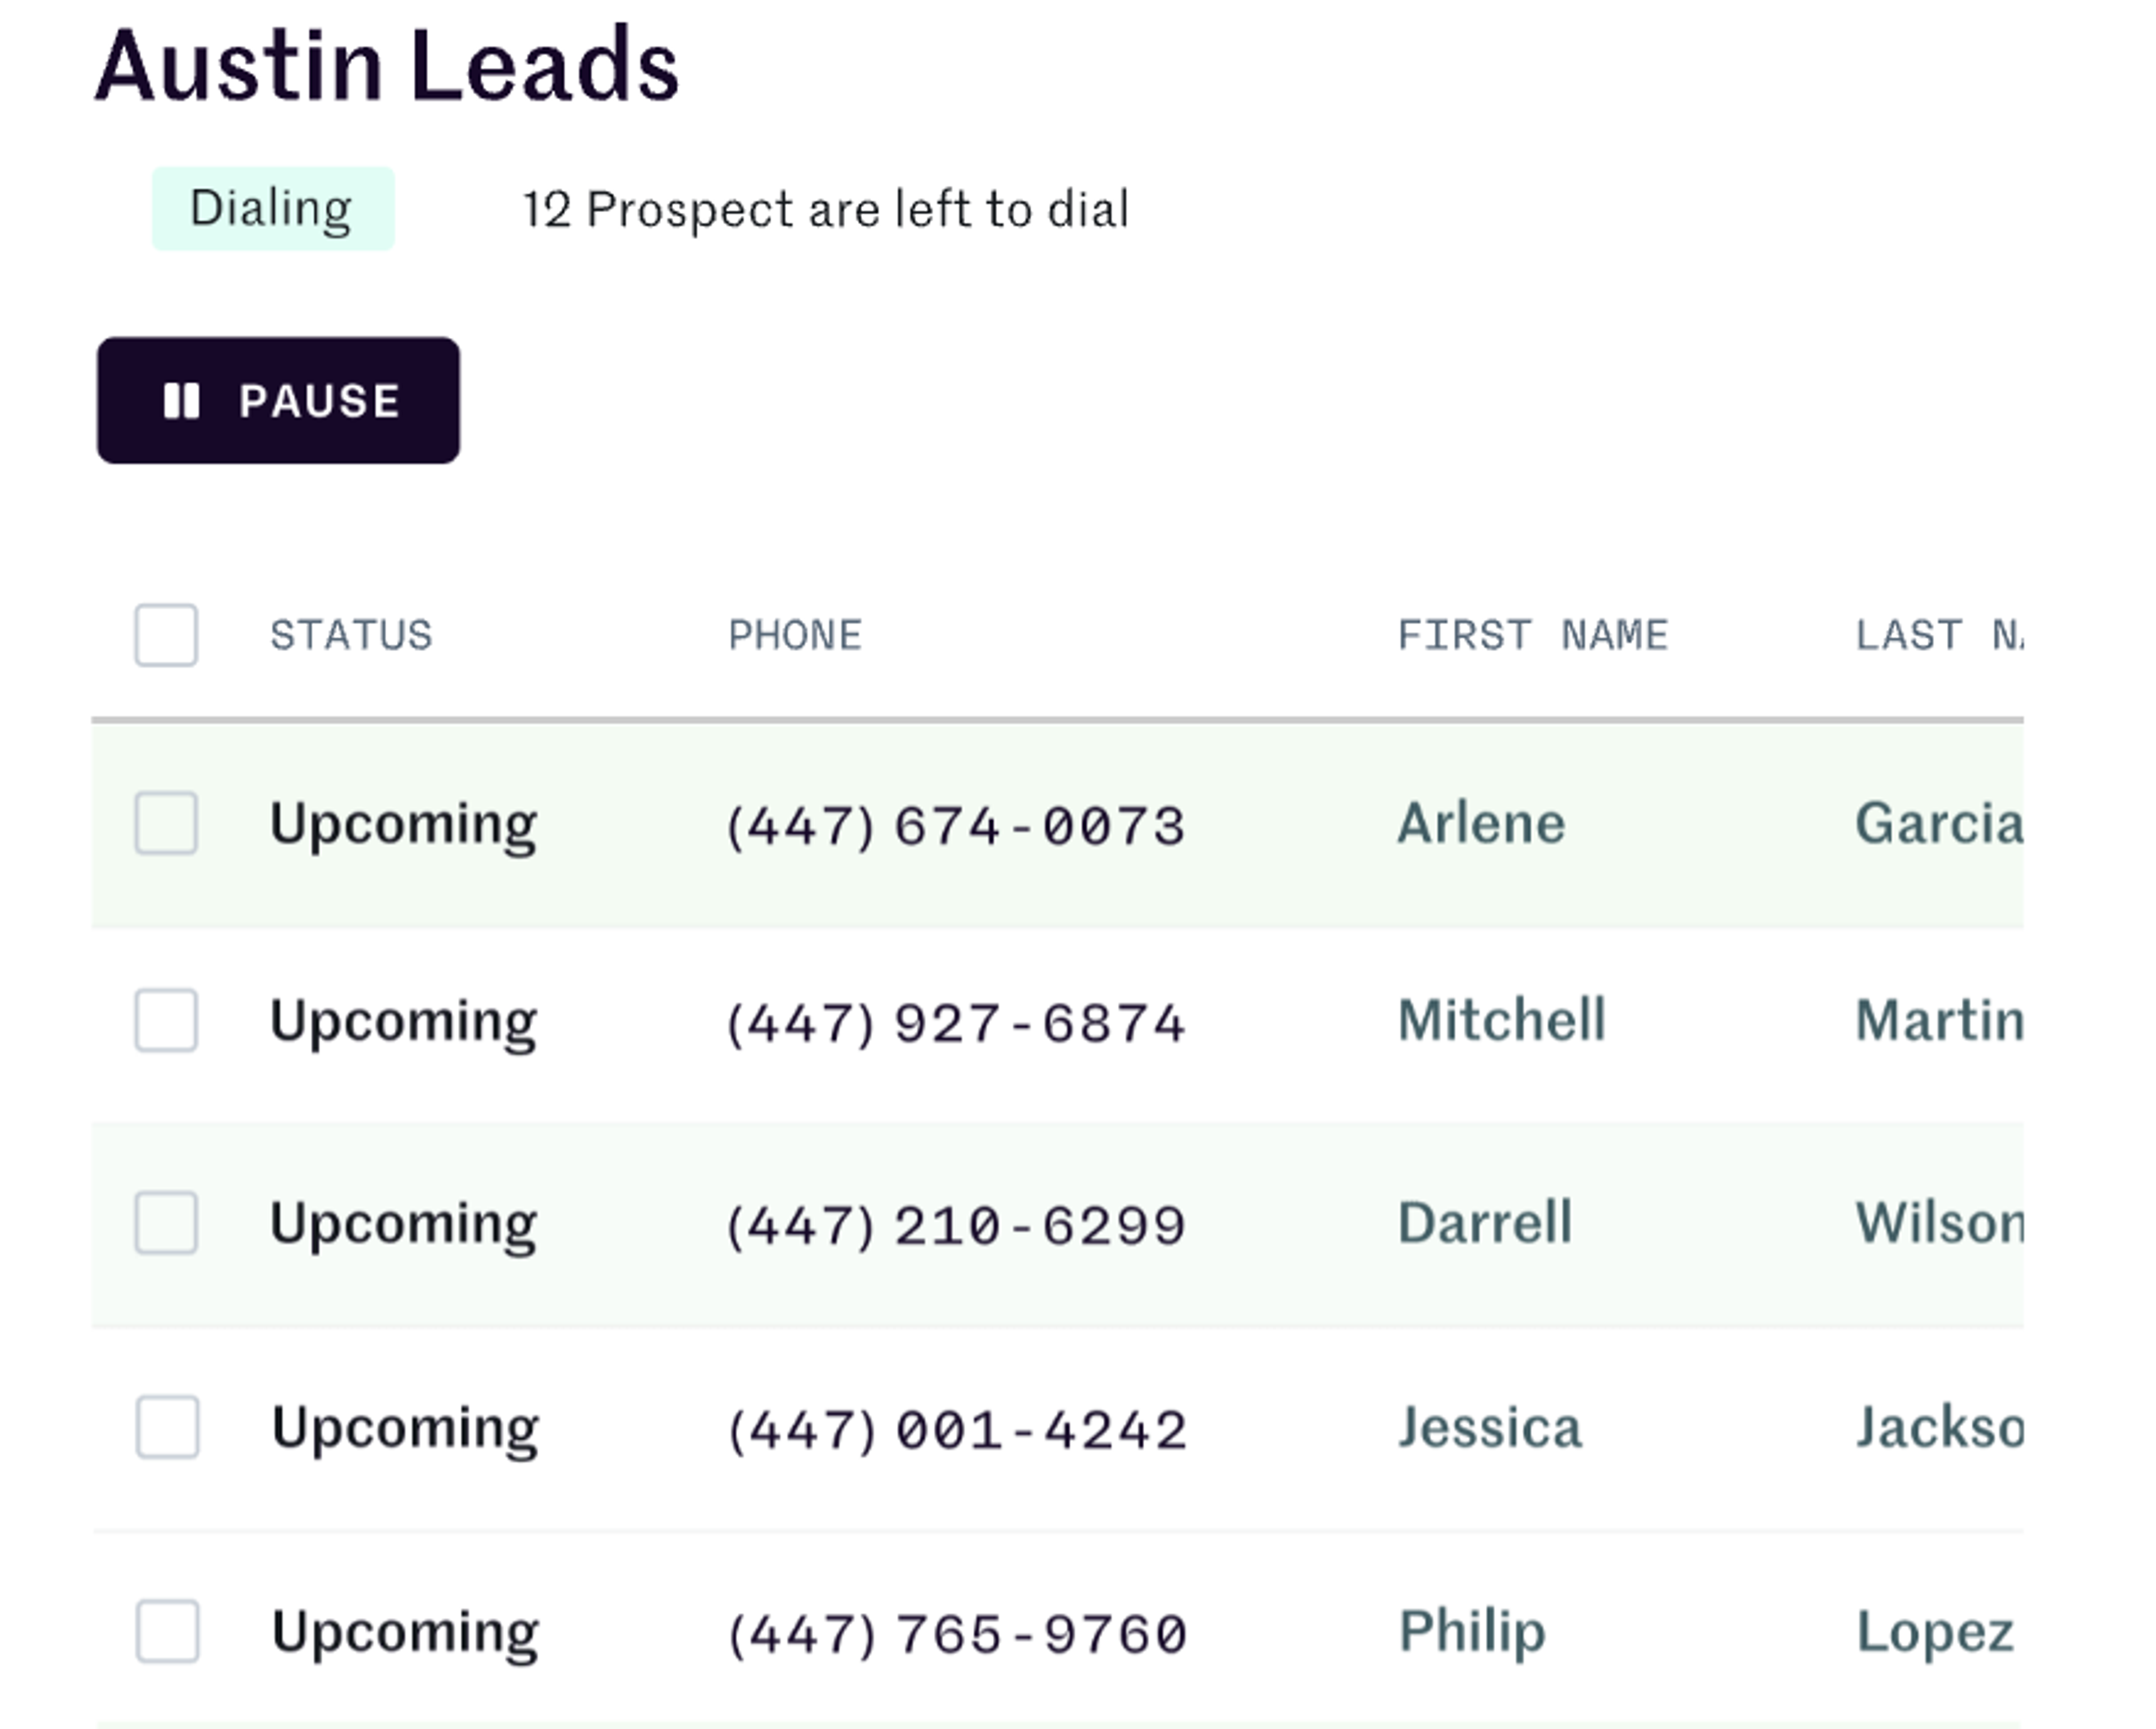
Task: Select the Philip Lopez row checkbox
Action: 167,1631
